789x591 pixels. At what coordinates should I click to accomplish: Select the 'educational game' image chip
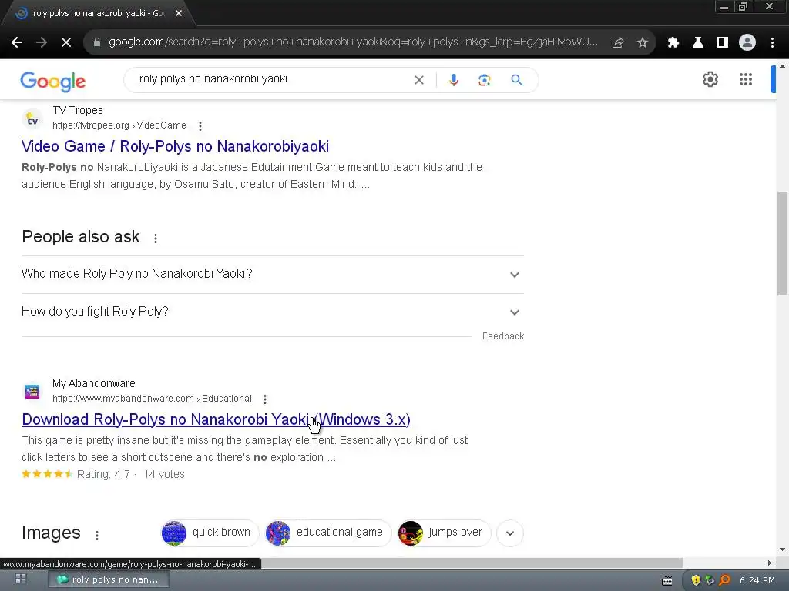[x=327, y=533]
